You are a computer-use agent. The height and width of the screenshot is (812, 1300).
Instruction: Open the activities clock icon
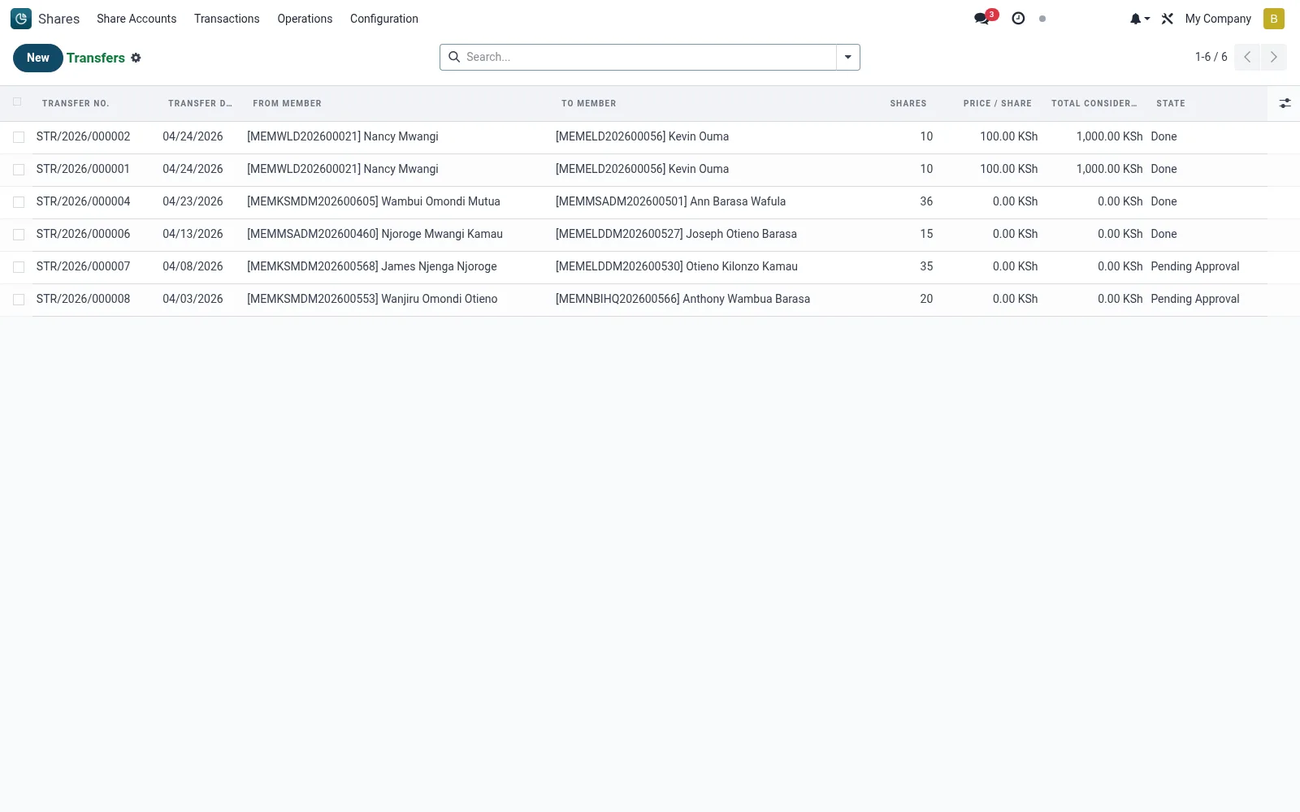click(1018, 19)
